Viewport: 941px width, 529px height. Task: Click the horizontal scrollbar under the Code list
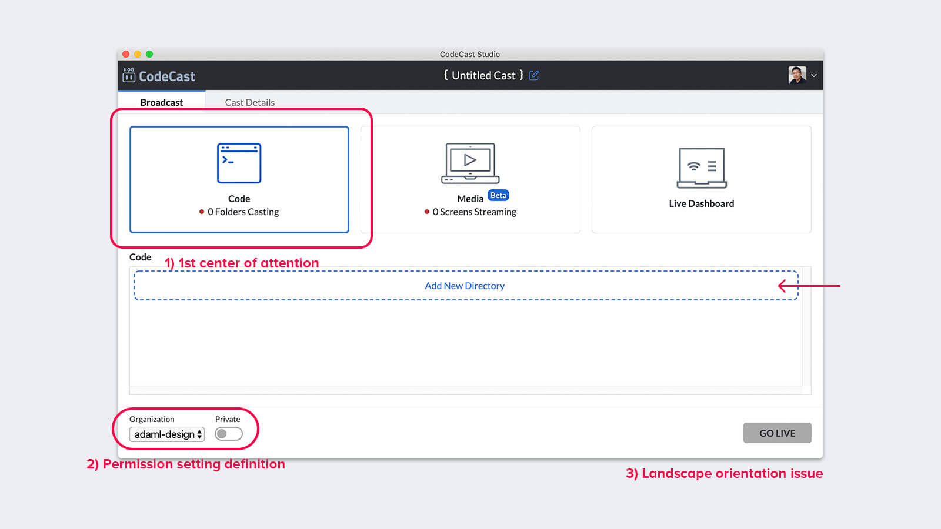tap(466, 390)
